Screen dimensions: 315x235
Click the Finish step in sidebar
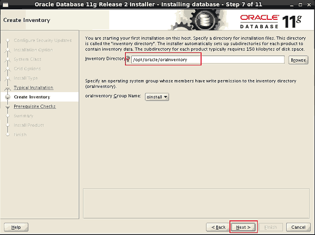tap(20, 135)
